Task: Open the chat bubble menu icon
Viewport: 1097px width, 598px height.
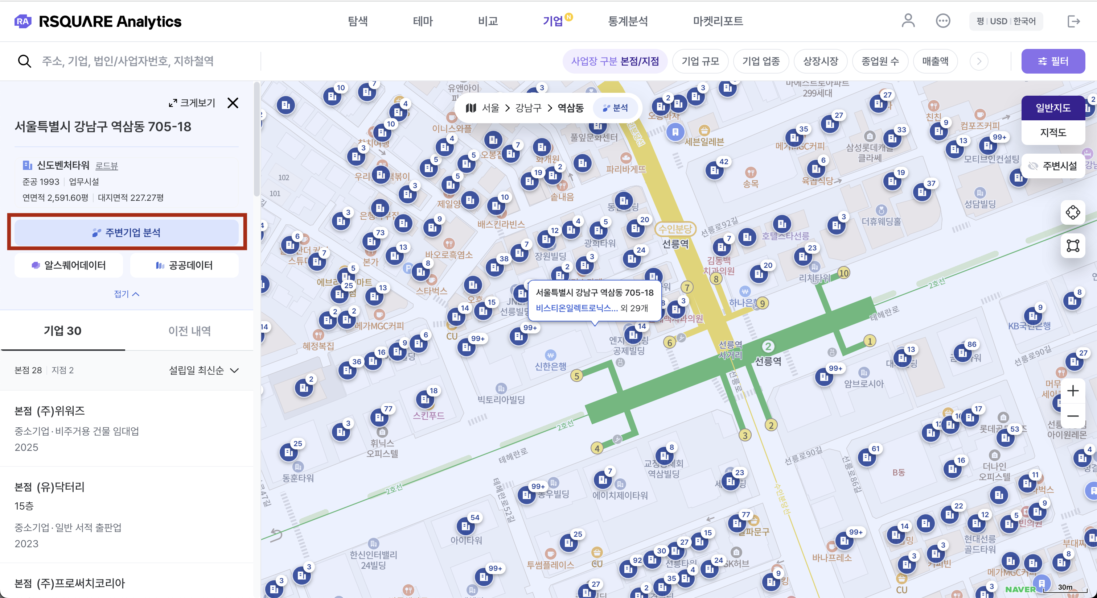Action: click(x=942, y=21)
